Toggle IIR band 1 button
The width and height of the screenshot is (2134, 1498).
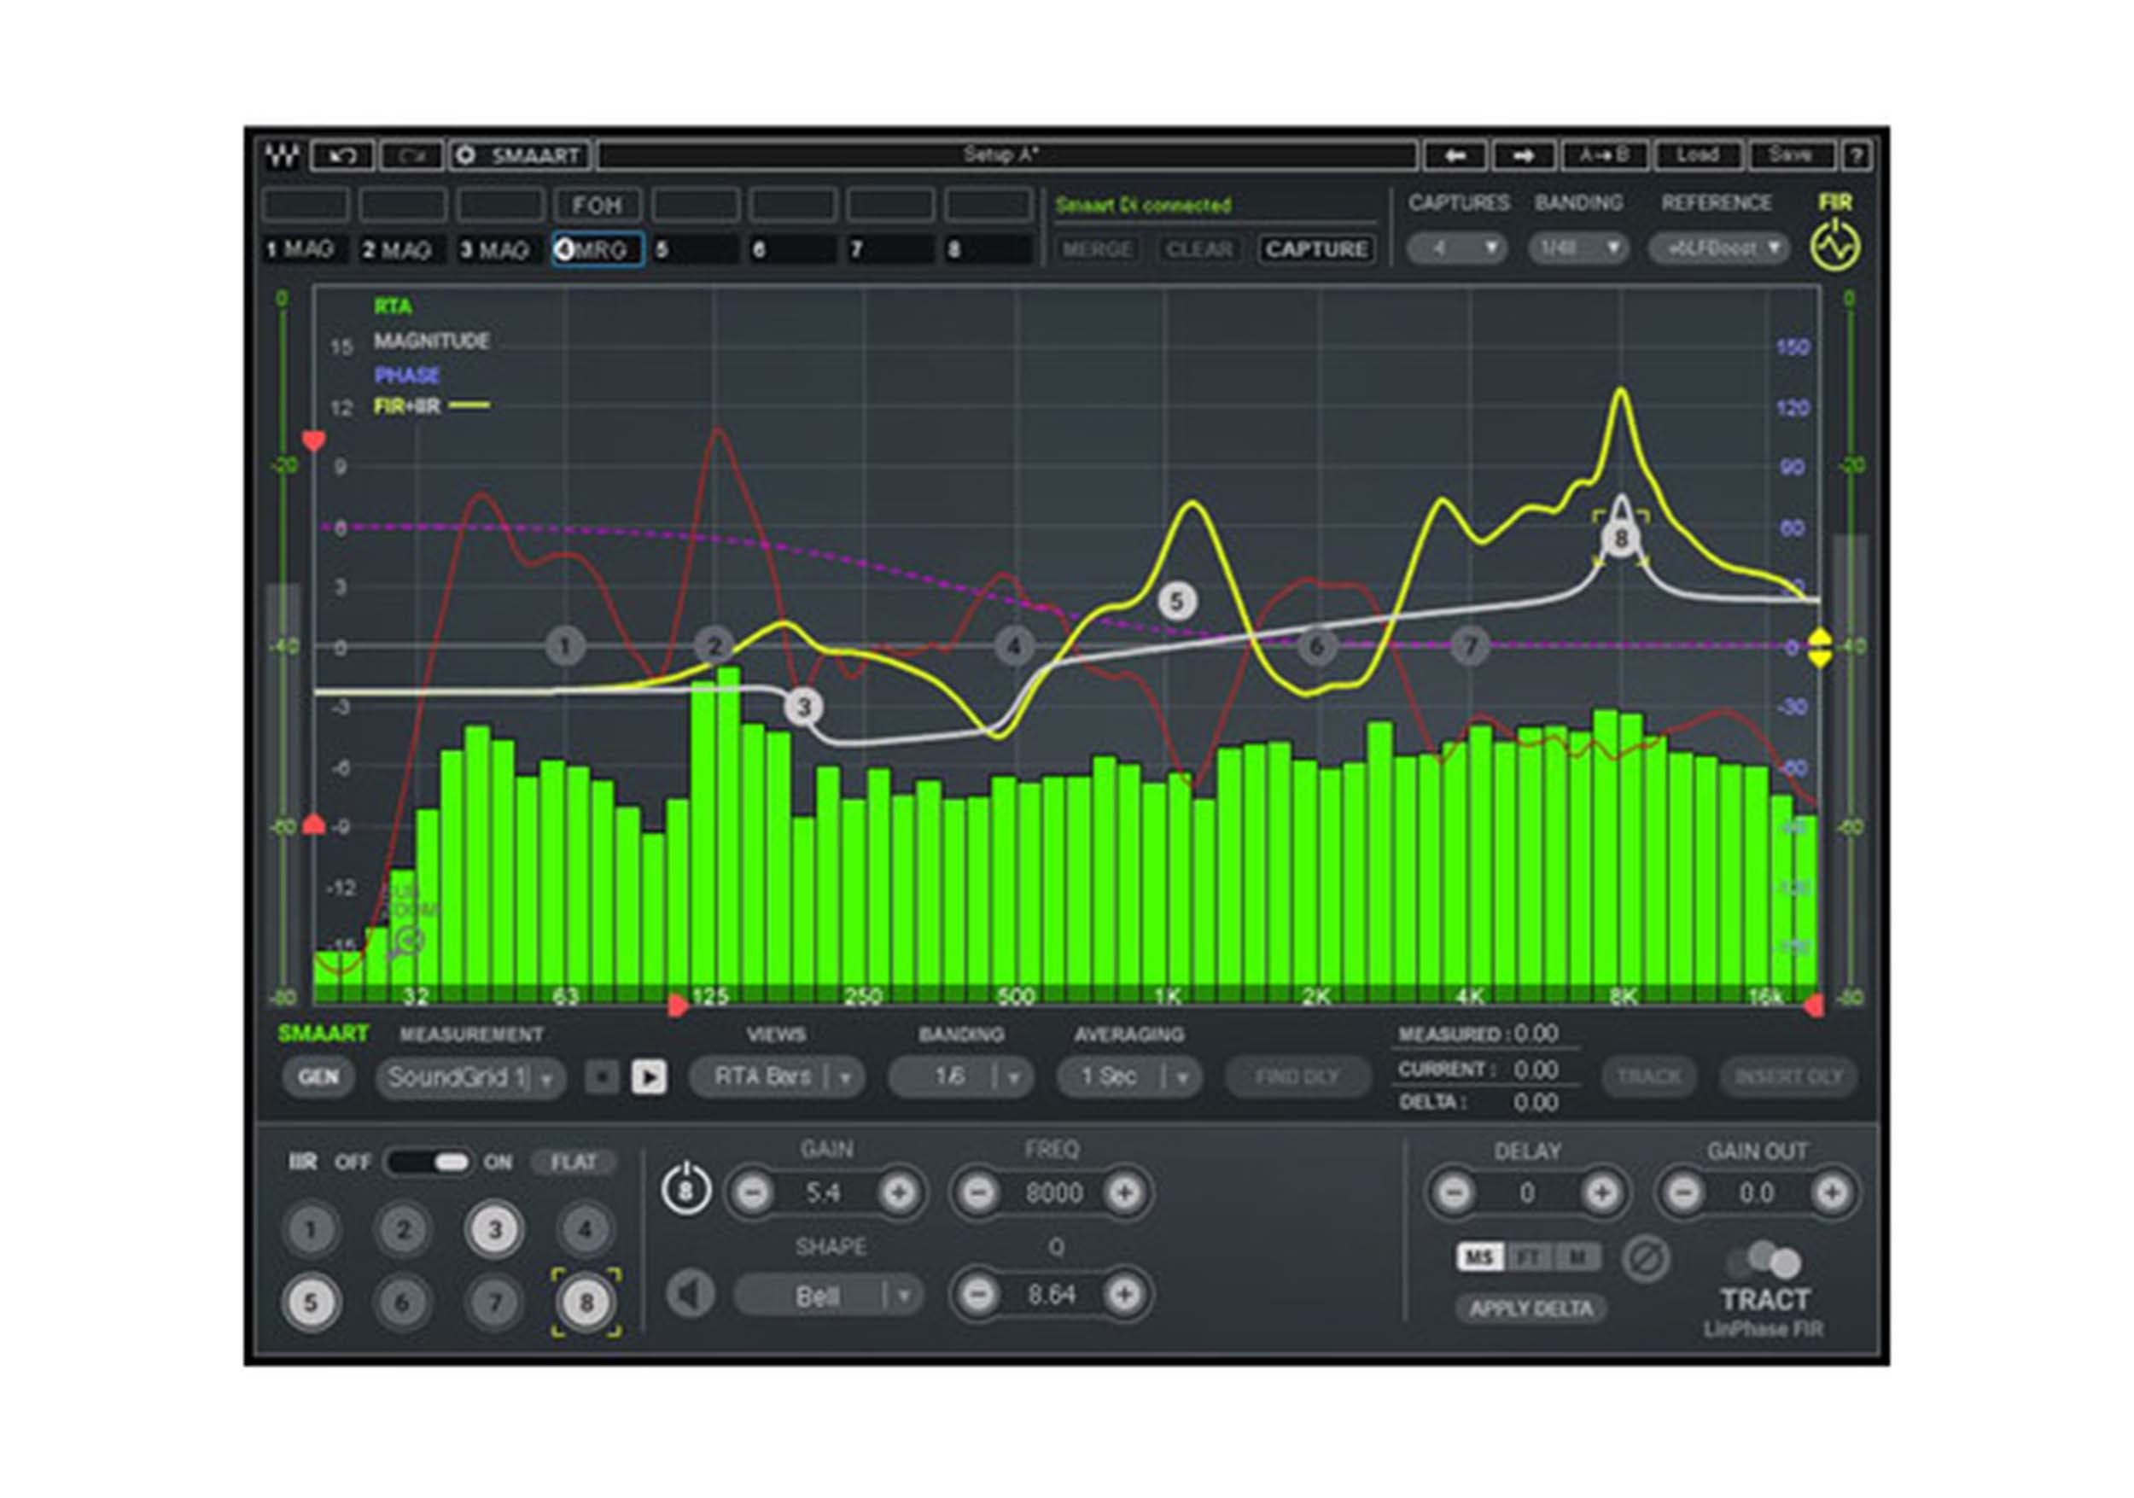[x=312, y=1229]
